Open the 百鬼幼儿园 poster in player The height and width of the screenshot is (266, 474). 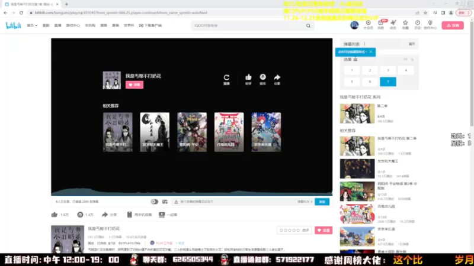point(229,132)
